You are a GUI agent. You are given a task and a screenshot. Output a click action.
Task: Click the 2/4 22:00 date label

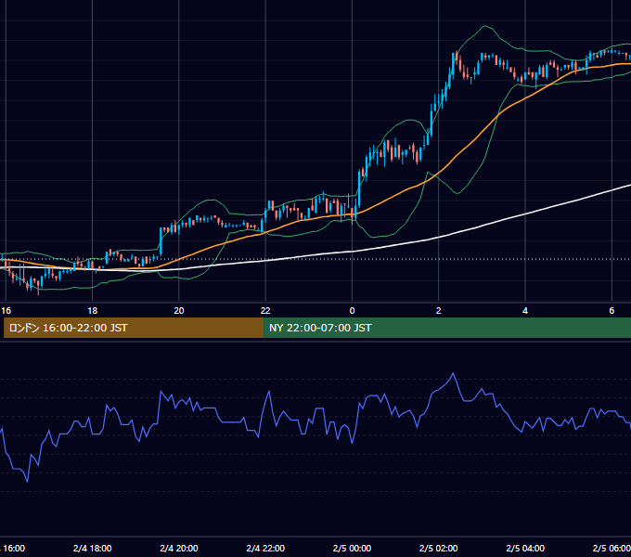265,548
